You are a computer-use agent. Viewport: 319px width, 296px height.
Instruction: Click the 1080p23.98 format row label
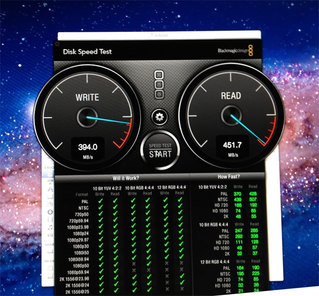(78, 227)
